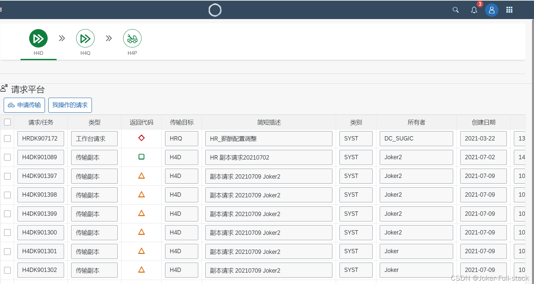This screenshot has width=534, height=284.
Task: Click type field 工作台请求
Action: coord(94,138)
